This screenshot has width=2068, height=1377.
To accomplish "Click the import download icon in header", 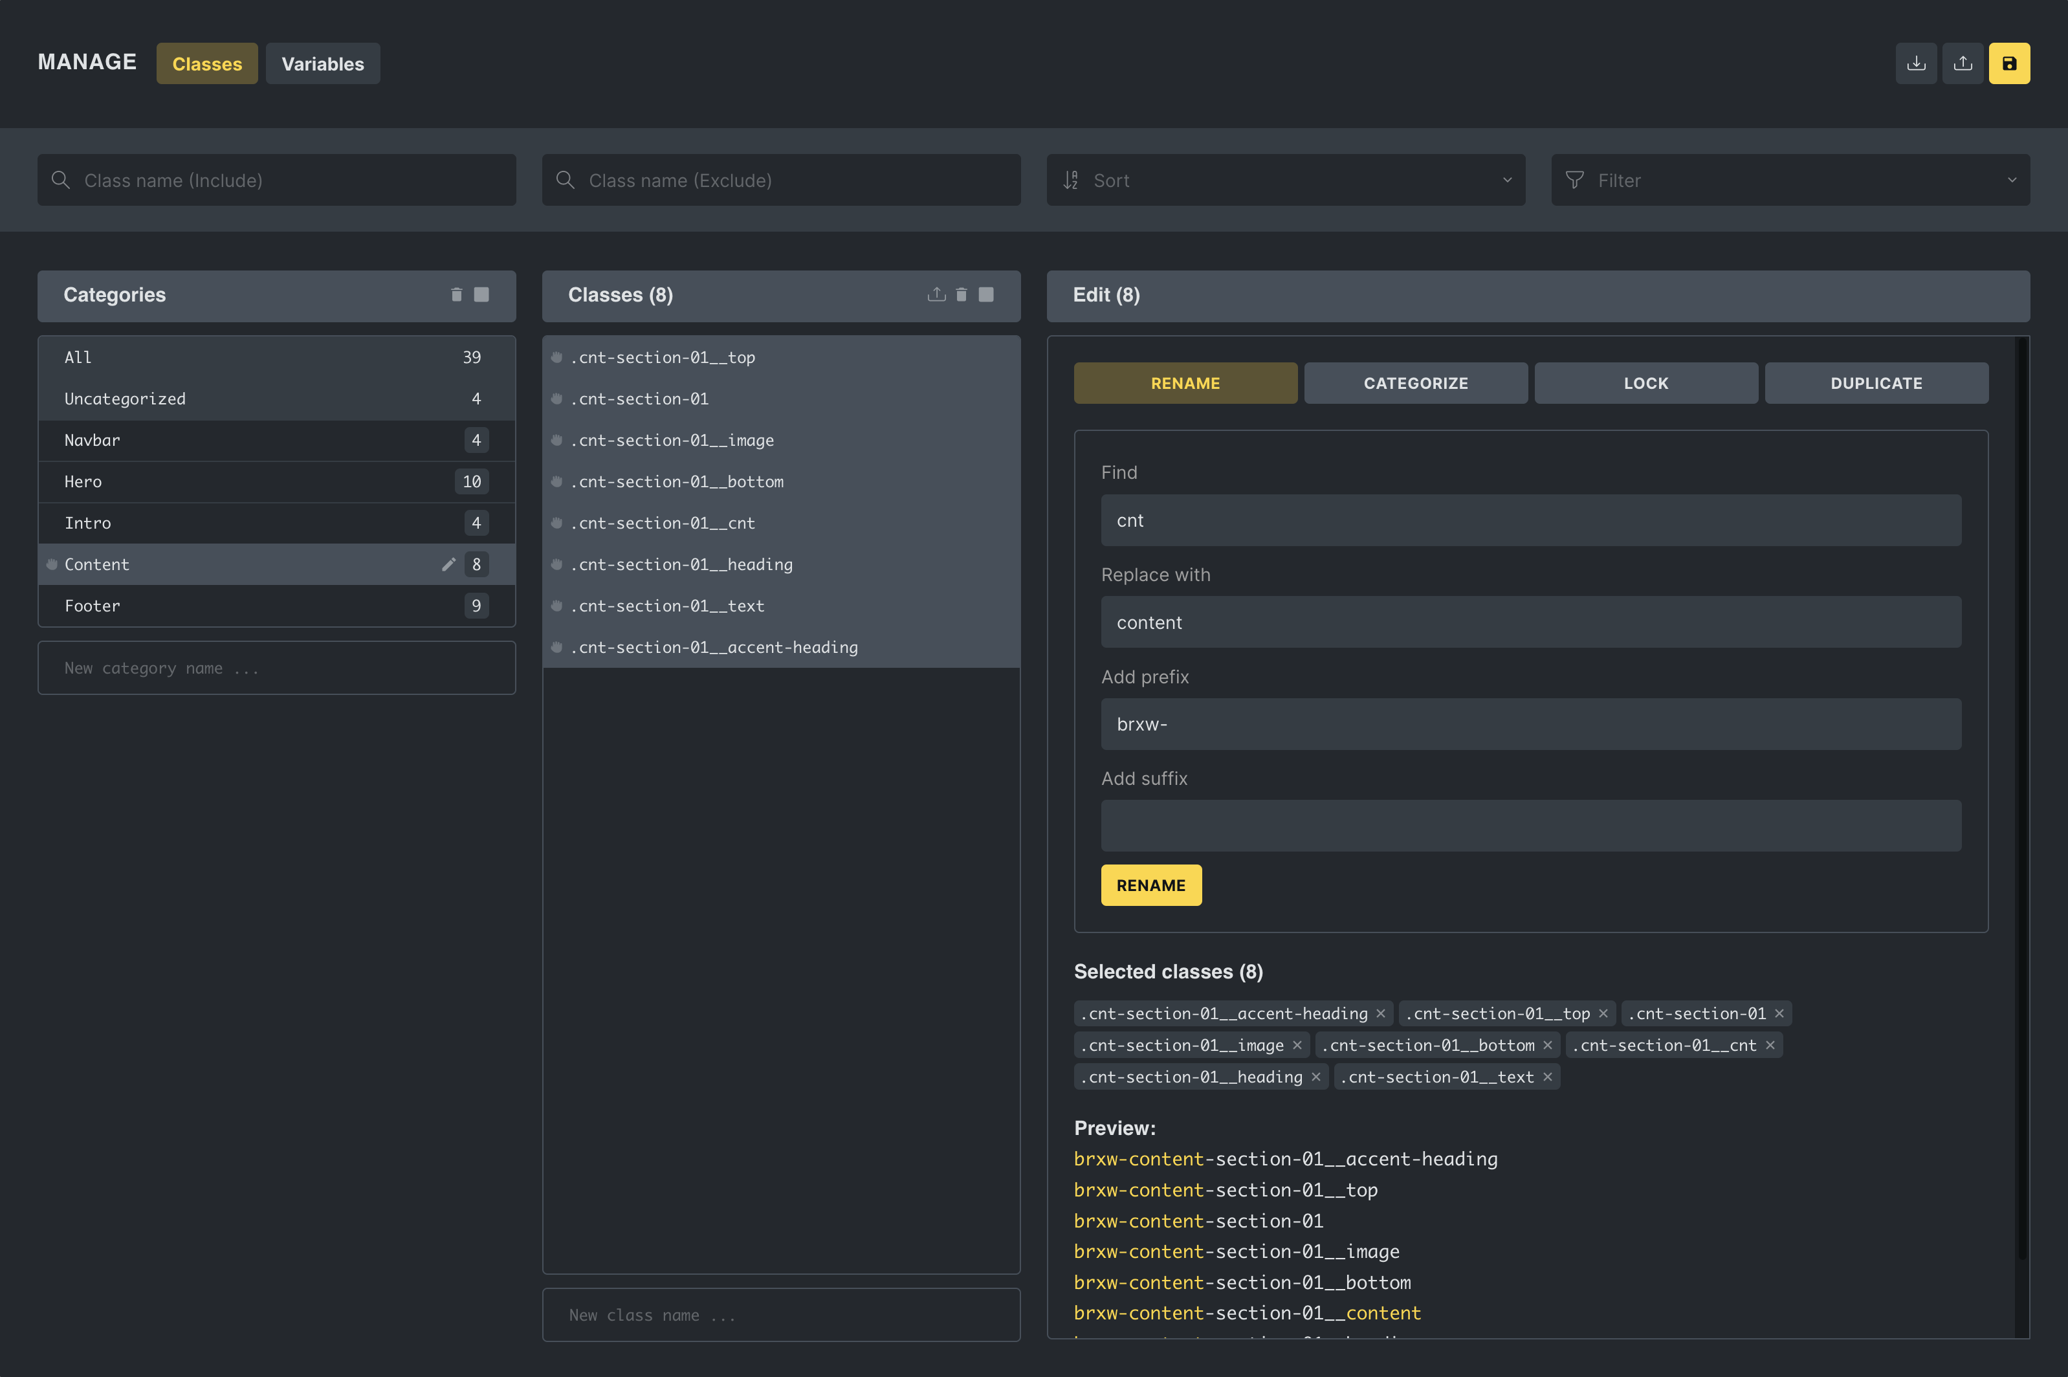I will (1916, 63).
